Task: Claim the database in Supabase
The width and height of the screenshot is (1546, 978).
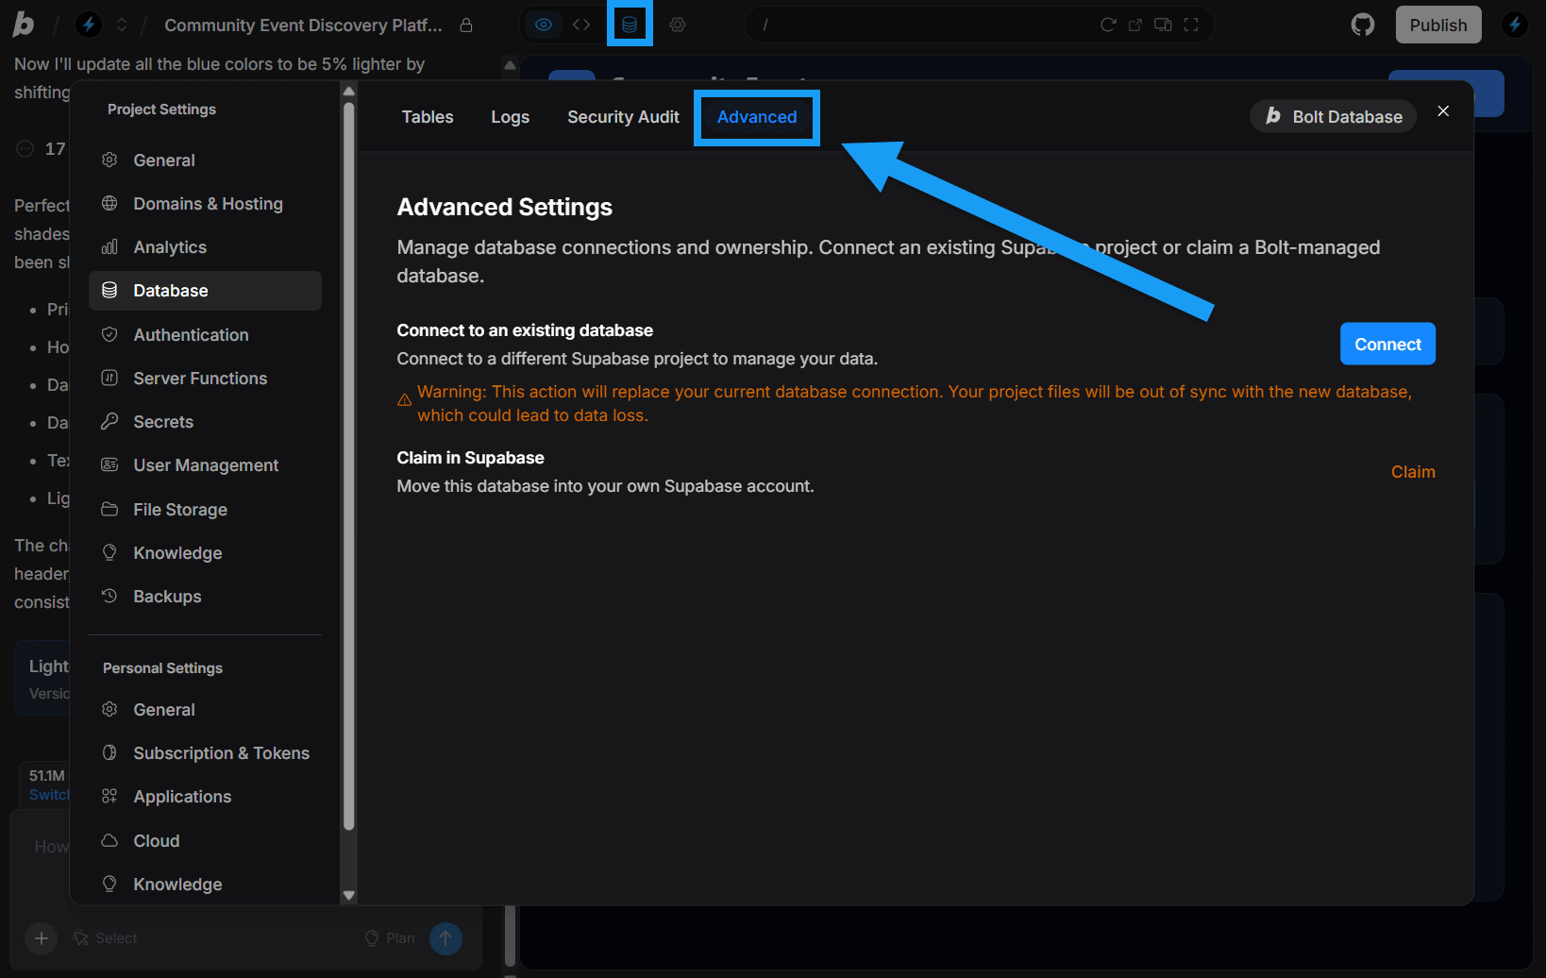Action: pos(1413,471)
